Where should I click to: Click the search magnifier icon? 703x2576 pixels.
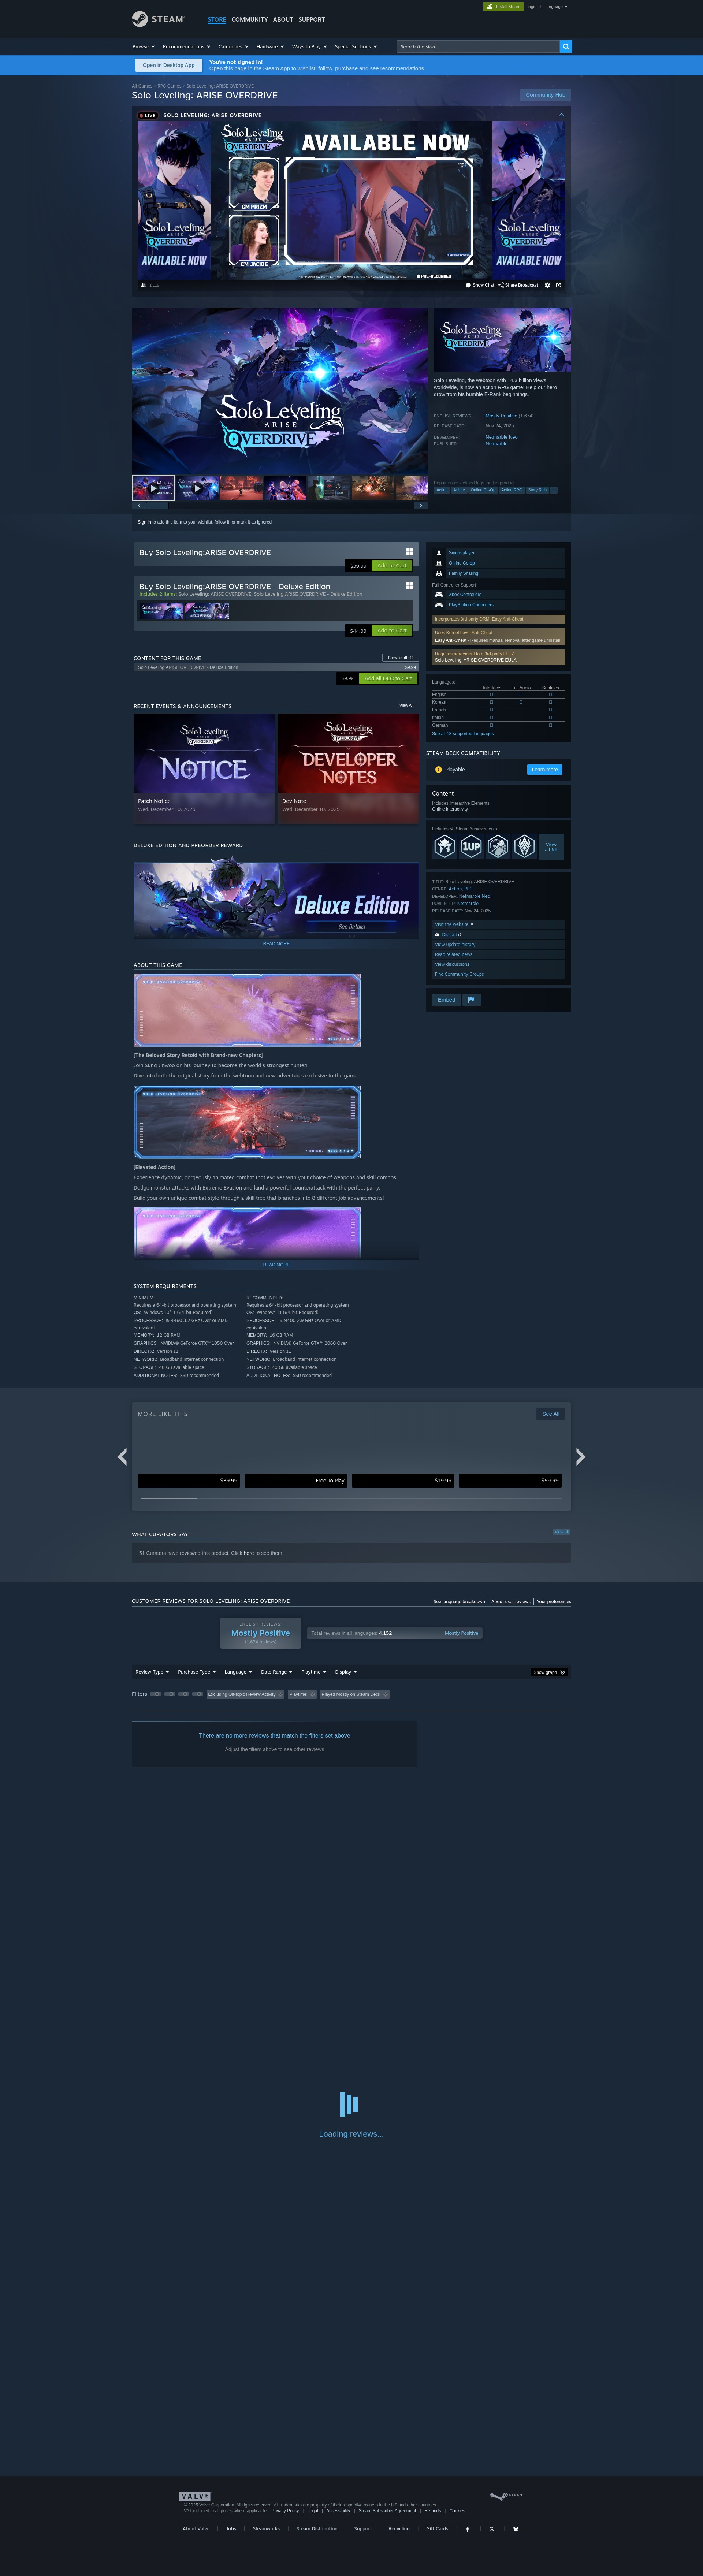click(566, 46)
